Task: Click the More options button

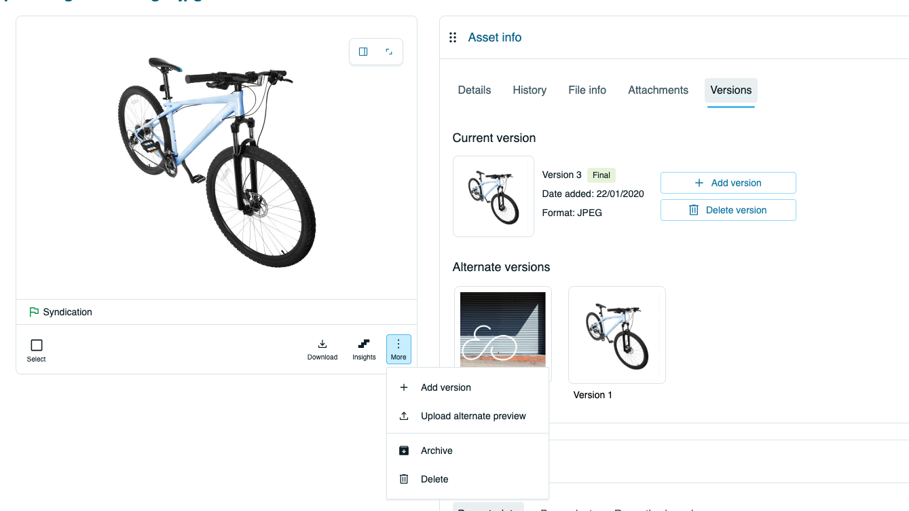Action: pyautogui.click(x=398, y=349)
